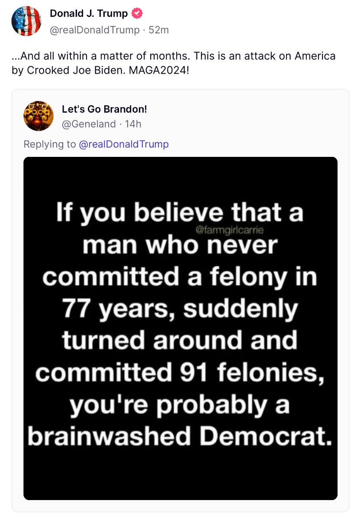Click the 'Replying to' label text

pos(50,144)
